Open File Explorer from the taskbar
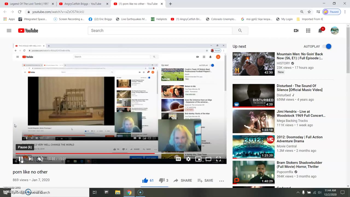 [x=118, y=192]
